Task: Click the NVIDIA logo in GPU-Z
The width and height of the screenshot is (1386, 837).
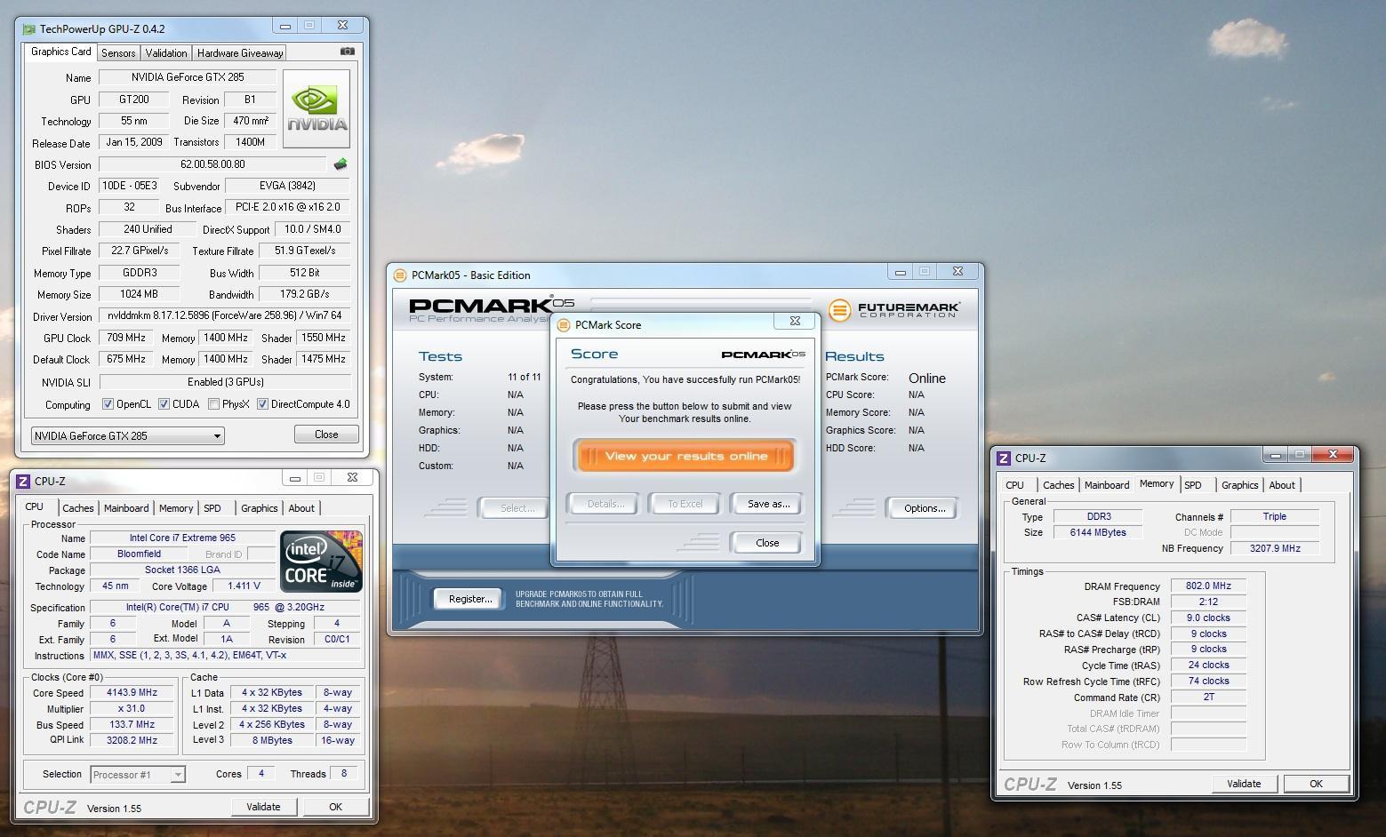Action: (316, 108)
